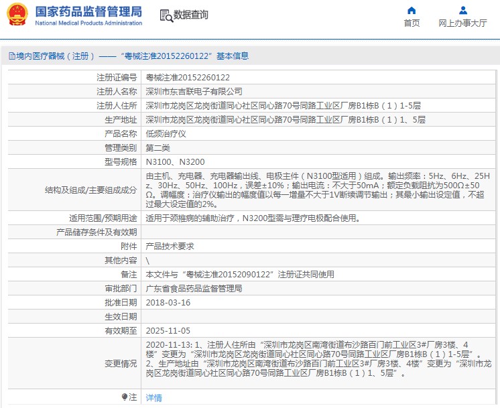The width and height of the screenshot is (500, 408).
Task: Click the 附件 row label
Action: pos(129,246)
